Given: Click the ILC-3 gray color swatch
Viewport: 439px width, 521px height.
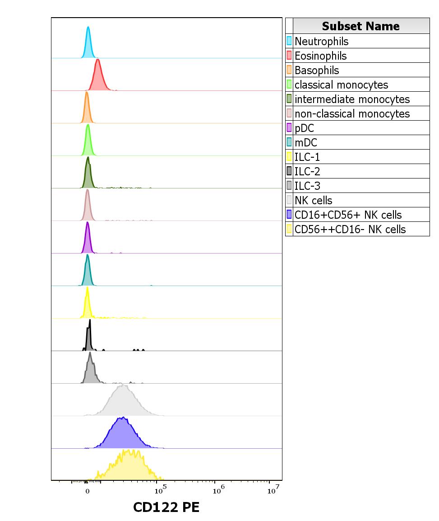Looking at the screenshot, I should (x=289, y=185).
